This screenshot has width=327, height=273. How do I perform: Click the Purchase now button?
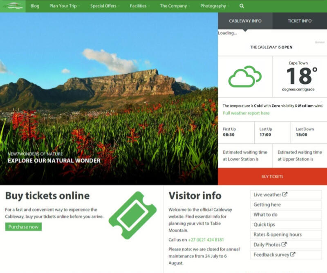tap(23, 227)
